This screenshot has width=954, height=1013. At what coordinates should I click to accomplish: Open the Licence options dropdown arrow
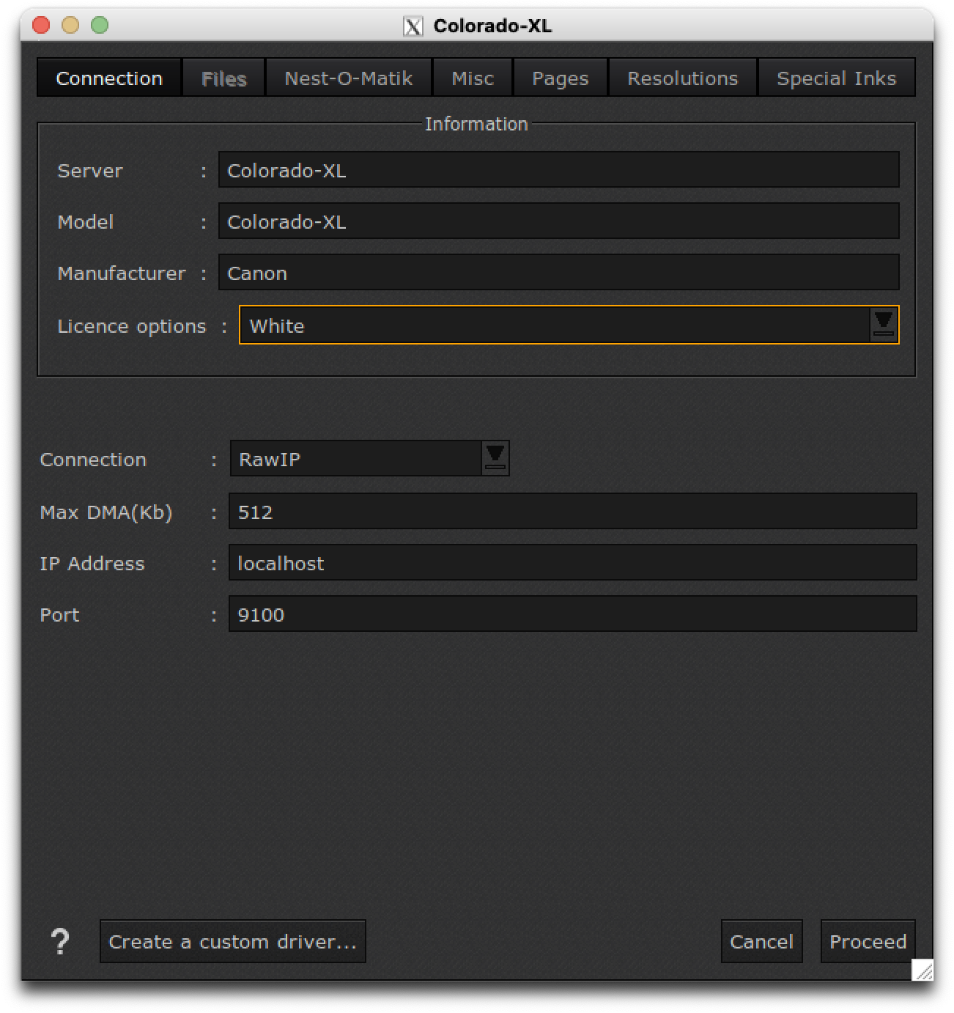click(x=884, y=325)
